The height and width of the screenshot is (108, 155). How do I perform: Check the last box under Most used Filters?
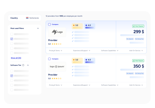click(12, 53)
